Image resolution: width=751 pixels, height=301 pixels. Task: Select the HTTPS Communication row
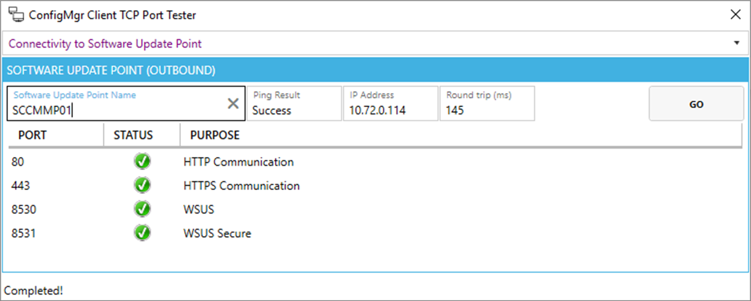pyautogui.click(x=242, y=186)
